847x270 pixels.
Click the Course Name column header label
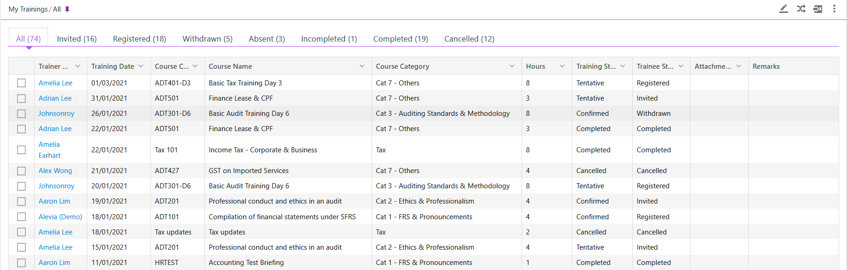coord(230,66)
